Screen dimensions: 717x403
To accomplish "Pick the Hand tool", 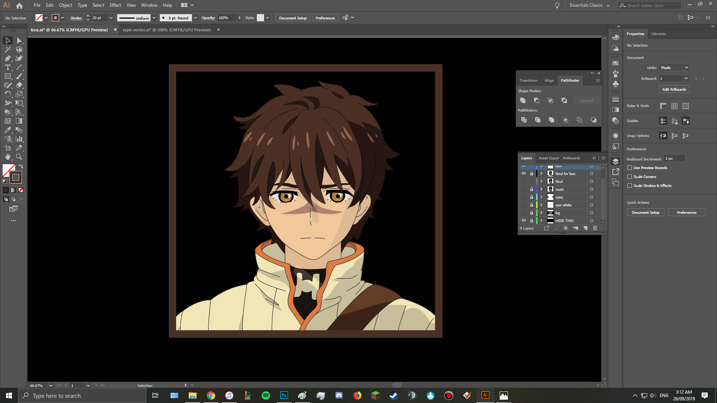I will pos(7,157).
